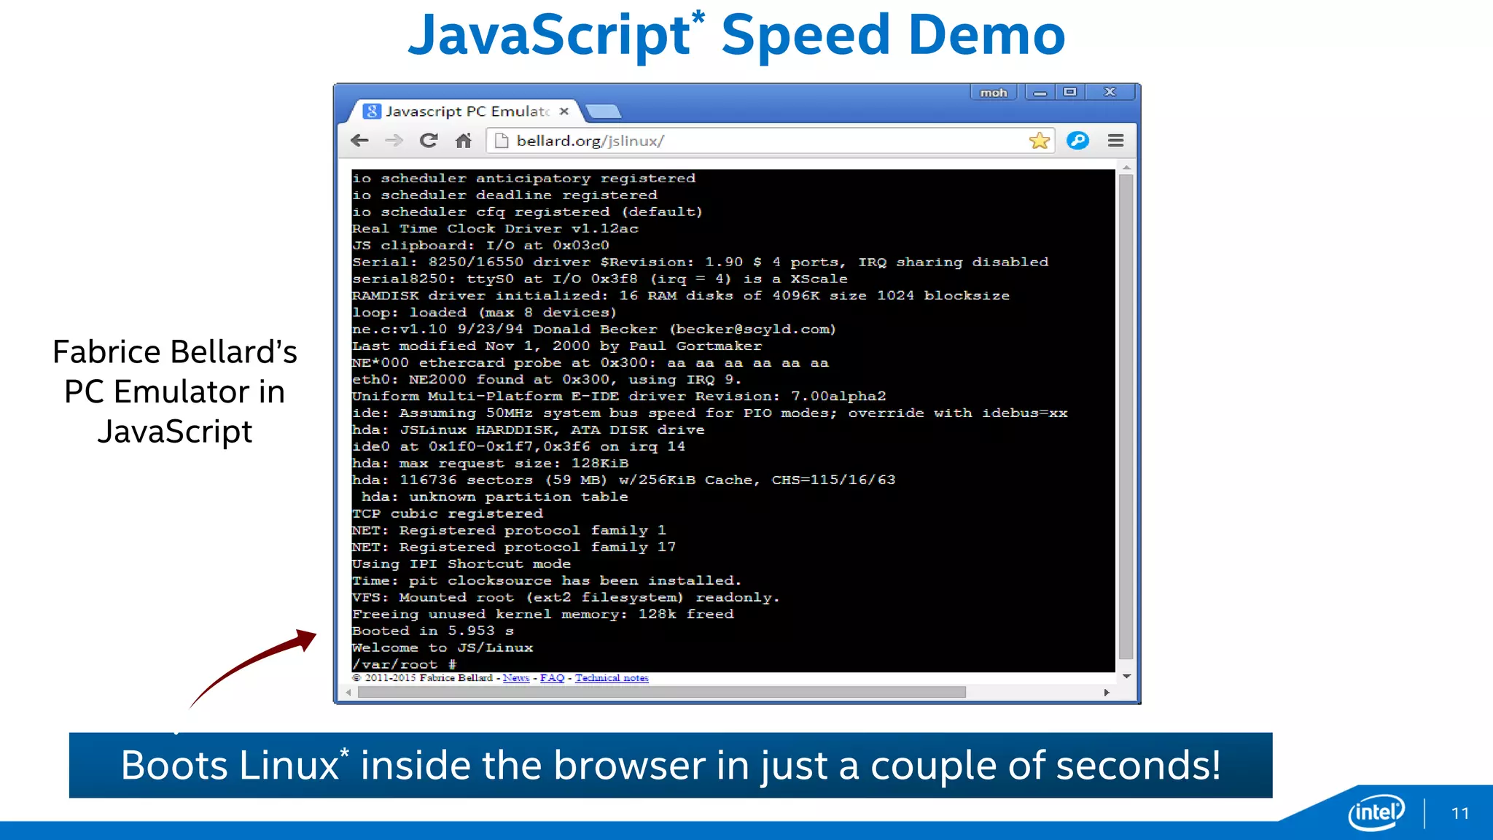Click the horizontal scrollbar thumb

662,692
